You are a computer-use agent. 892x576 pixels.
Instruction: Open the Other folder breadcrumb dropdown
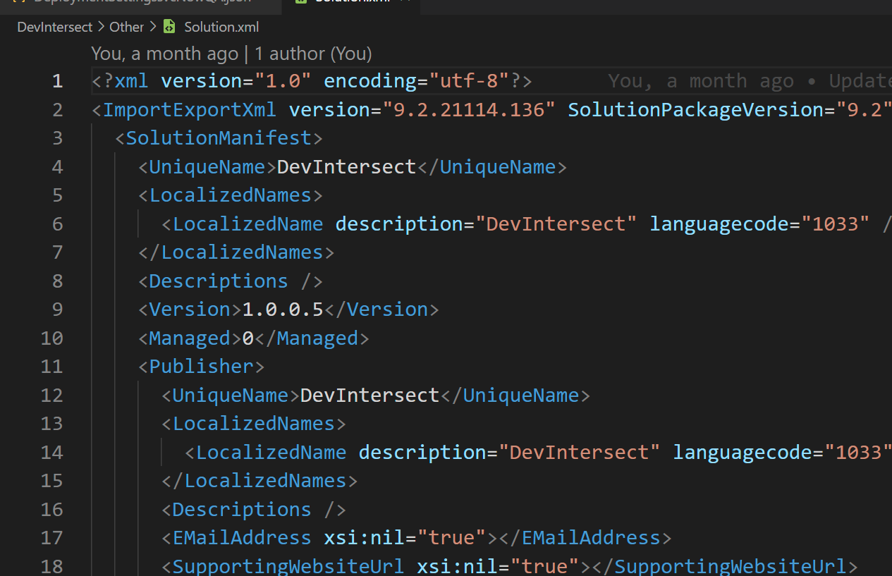(x=126, y=27)
